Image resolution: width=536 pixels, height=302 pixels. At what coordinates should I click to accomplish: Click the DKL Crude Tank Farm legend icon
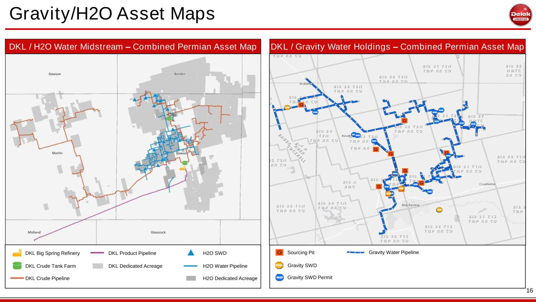click(17, 266)
